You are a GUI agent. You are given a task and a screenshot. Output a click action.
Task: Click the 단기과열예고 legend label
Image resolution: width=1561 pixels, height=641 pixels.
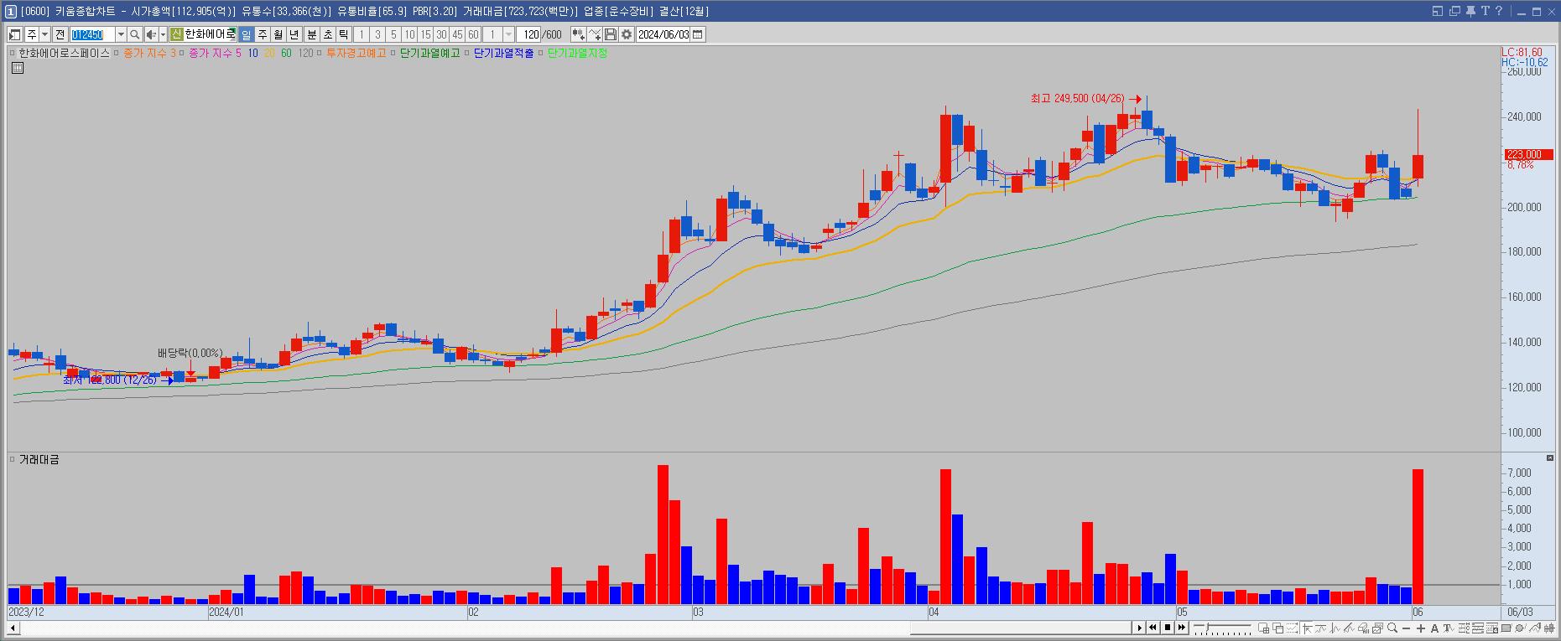(x=429, y=53)
